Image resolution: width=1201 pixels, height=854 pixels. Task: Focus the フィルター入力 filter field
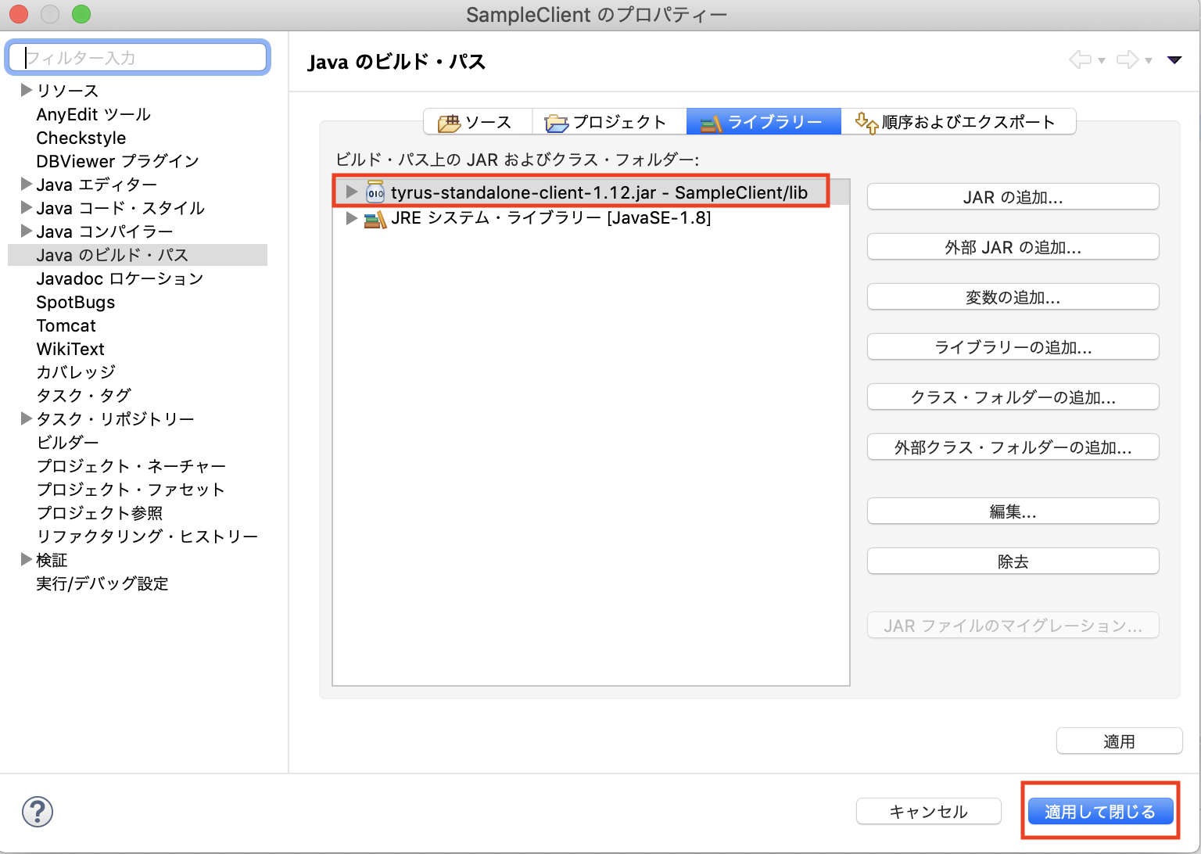(138, 58)
